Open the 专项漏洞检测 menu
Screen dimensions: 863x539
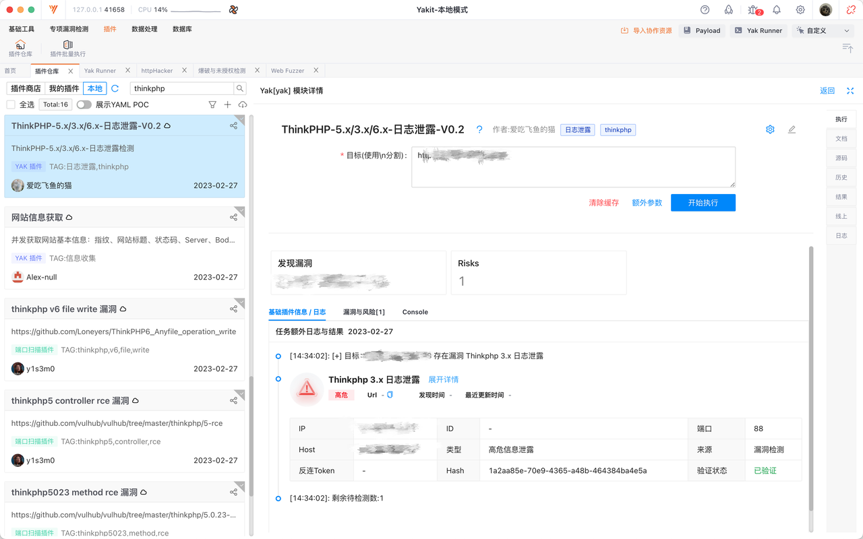pyautogui.click(x=69, y=29)
